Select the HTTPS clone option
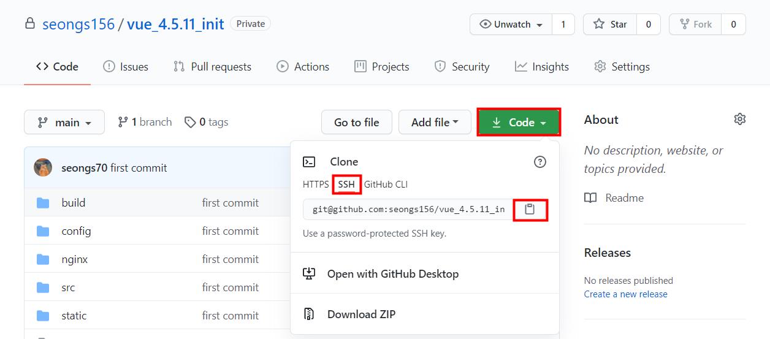Viewport: 770px width, 339px height. coord(316,185)
